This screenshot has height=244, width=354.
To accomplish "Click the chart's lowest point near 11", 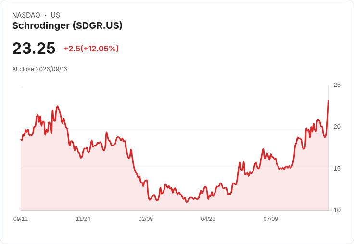I will (x=187, y=202).
